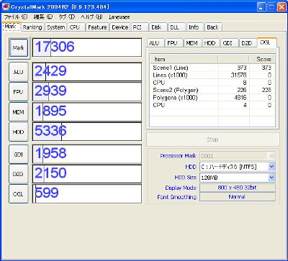Maximize the CrystalMark window
This screenshot has width=288, height=261.
click(x=271, y=6)
